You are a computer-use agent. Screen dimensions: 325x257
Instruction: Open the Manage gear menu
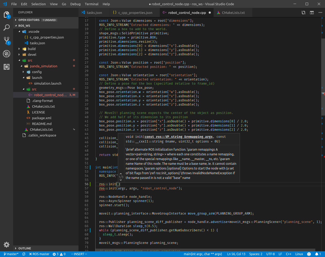7,245
